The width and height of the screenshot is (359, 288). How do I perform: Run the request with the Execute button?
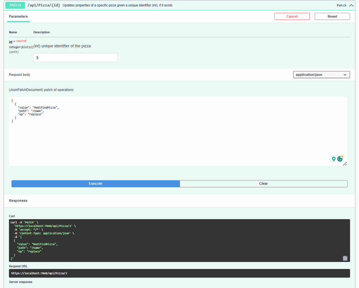tap(95, 184)
